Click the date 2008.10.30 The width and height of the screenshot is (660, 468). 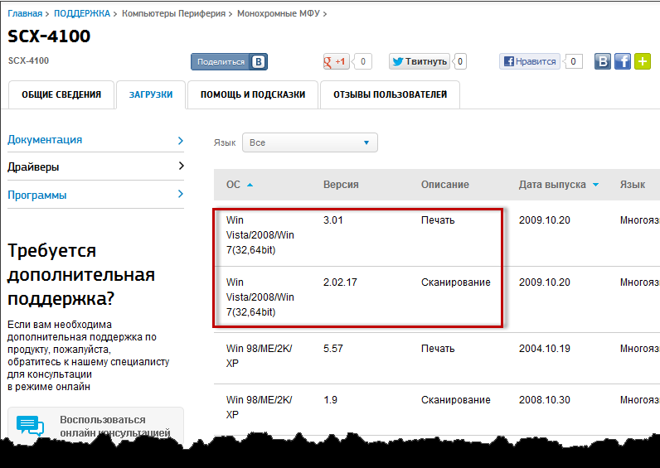click(545, 400)
